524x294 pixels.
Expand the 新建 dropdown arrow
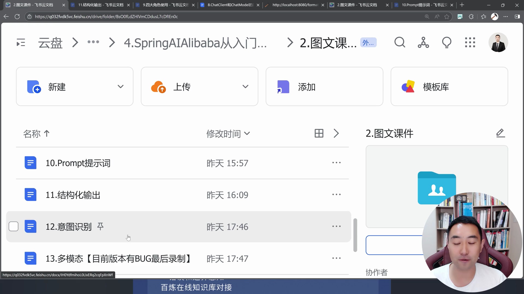click(x=120, y=86)
